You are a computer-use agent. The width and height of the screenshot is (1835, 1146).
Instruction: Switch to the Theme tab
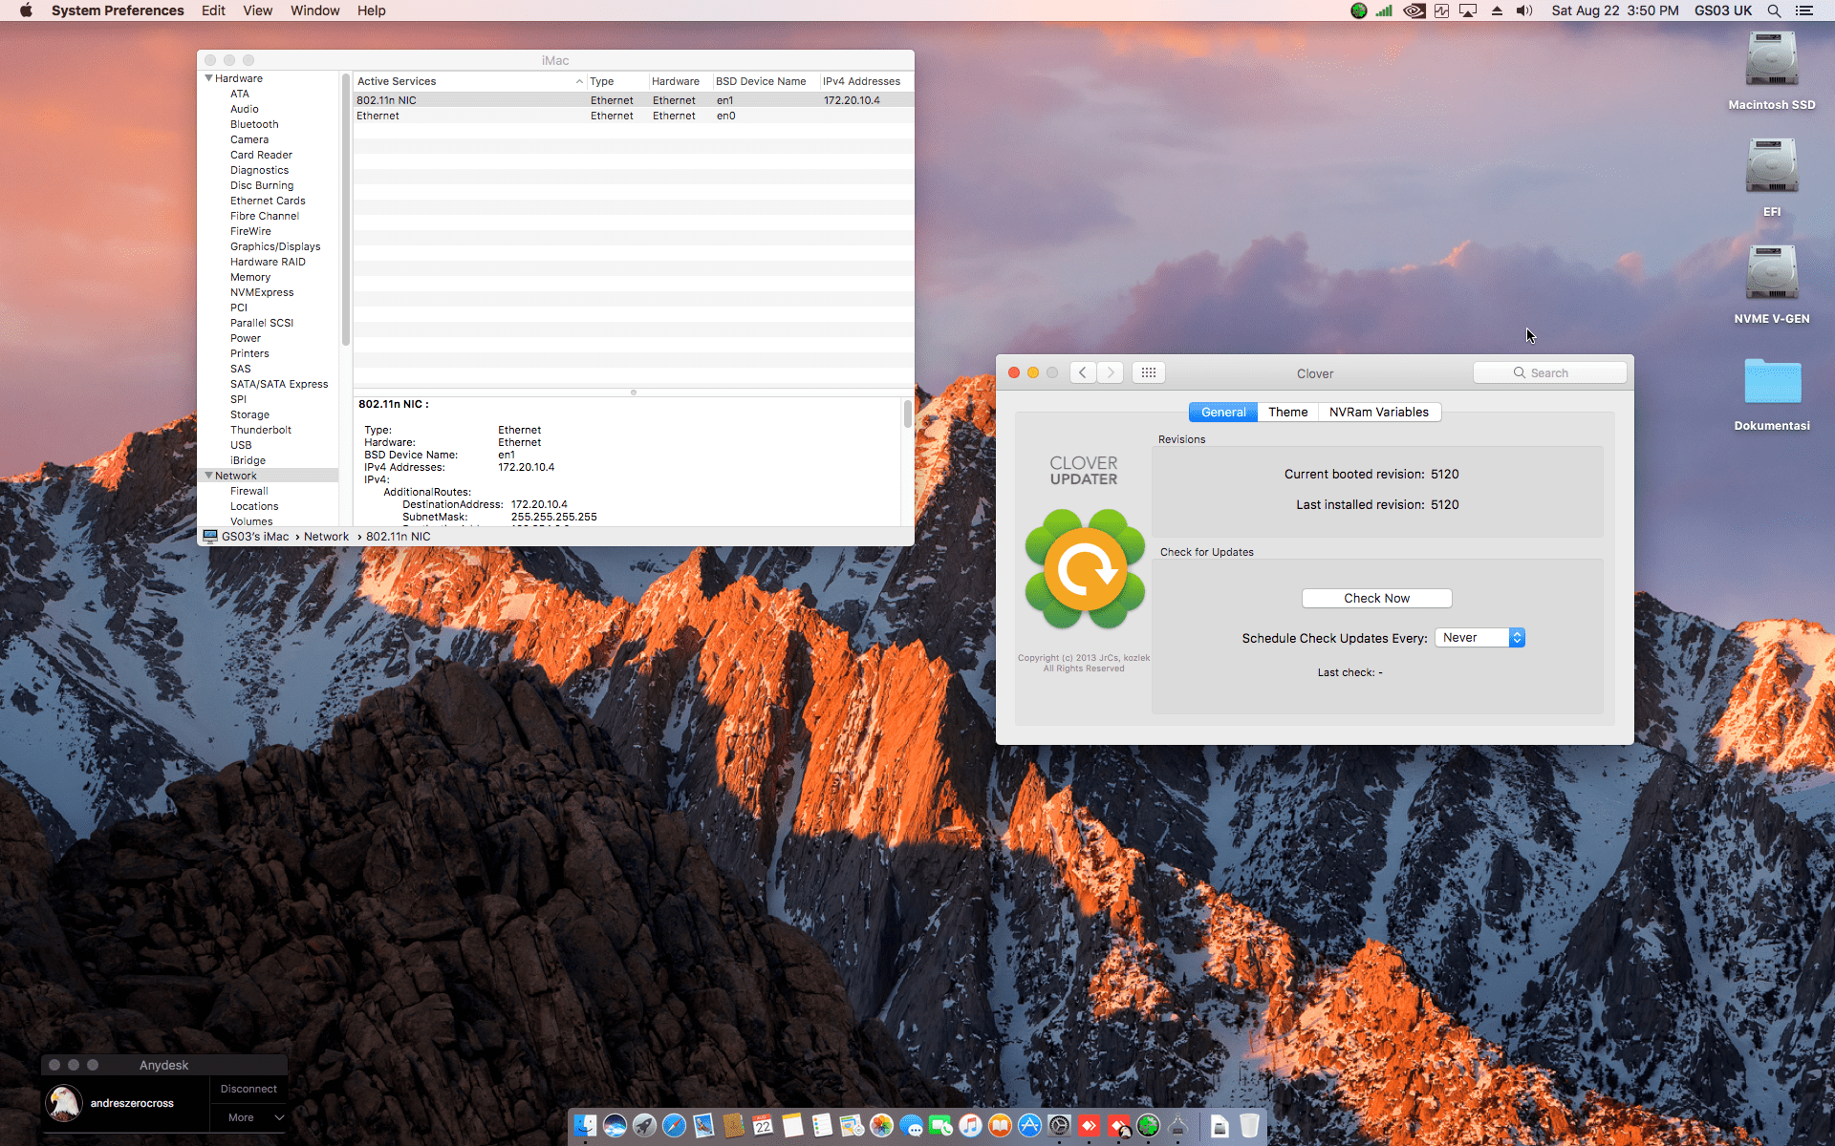tap(1287, 413)
